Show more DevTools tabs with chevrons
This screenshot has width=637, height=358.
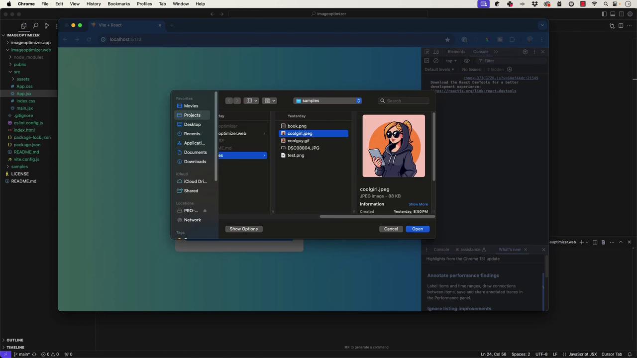(x=496, y=52)
